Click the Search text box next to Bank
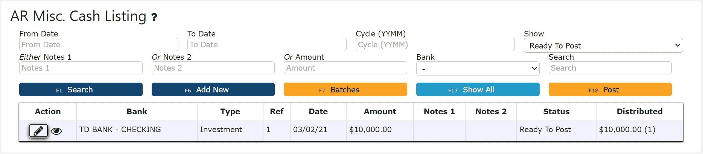 coord(610,68)
